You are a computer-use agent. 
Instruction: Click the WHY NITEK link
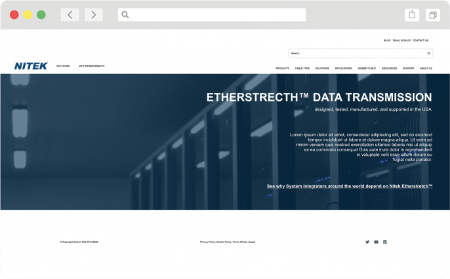63,66
